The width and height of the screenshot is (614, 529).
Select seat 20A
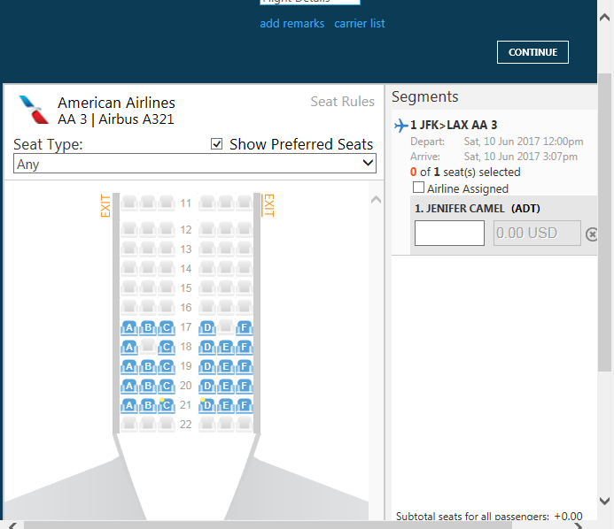(129, 387)
